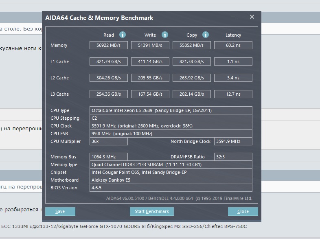This screenshot has width=320, height=239.
Task: Click BIOS Version field 4.6.5
Action: 171,188
